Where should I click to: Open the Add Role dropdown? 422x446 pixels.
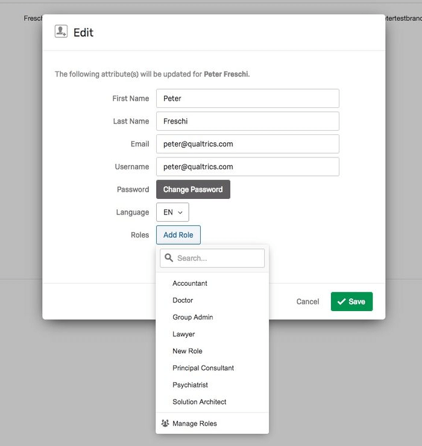[x=178, y=235]
